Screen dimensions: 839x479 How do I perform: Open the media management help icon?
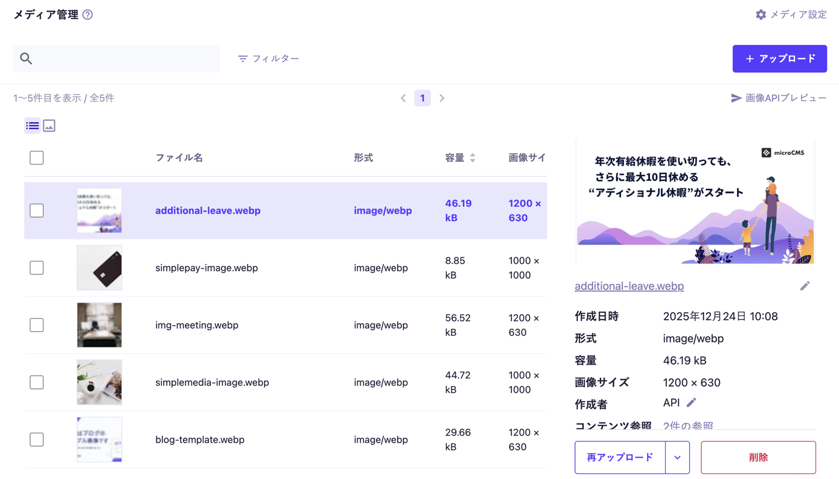pos(88,15)
